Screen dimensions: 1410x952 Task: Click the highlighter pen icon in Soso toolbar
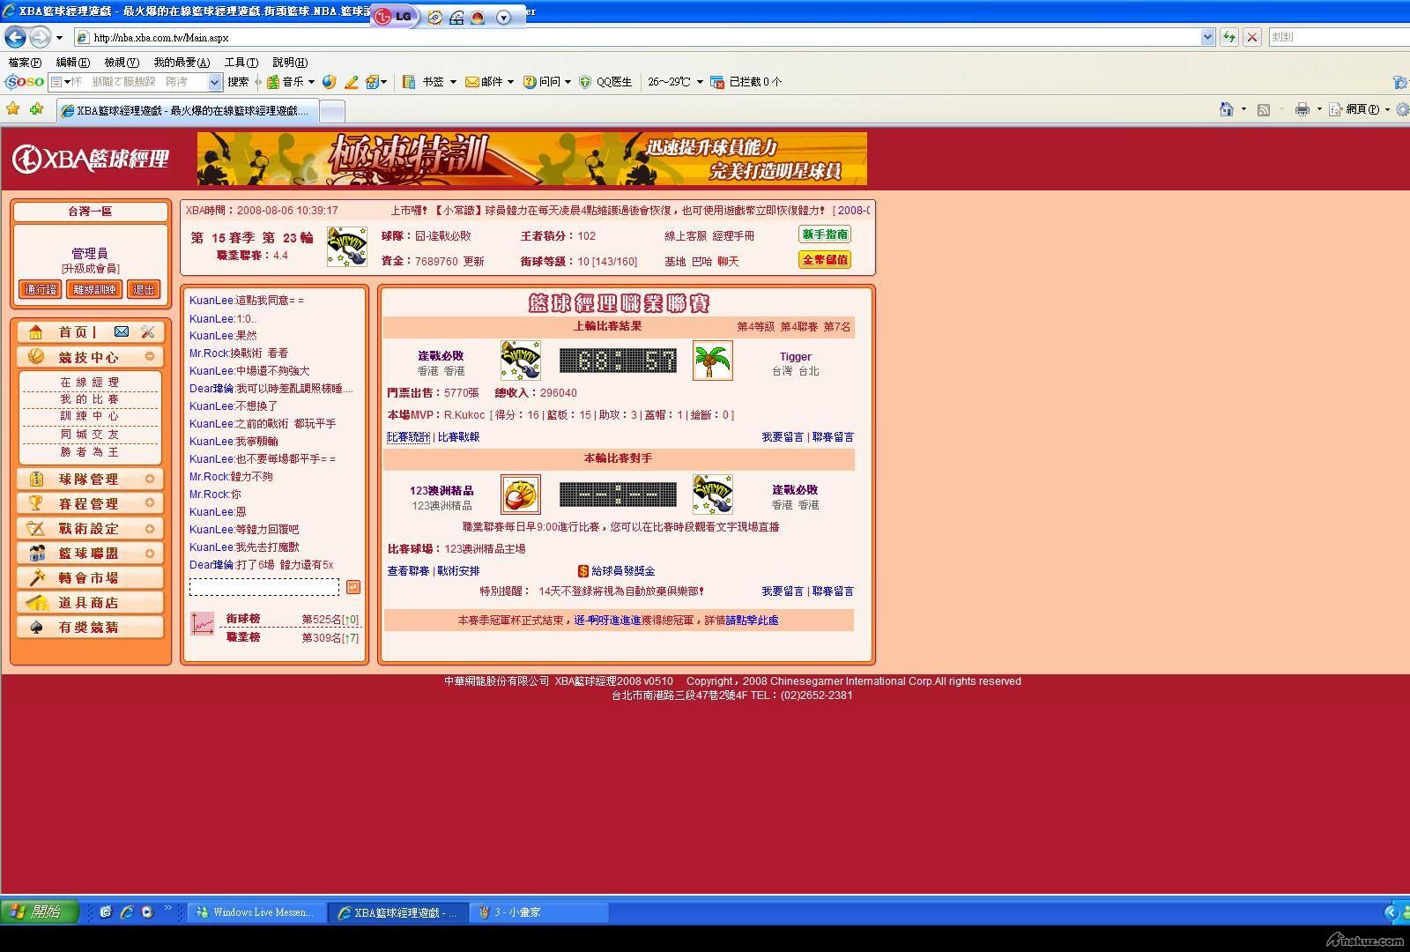[x=351, y=82]
